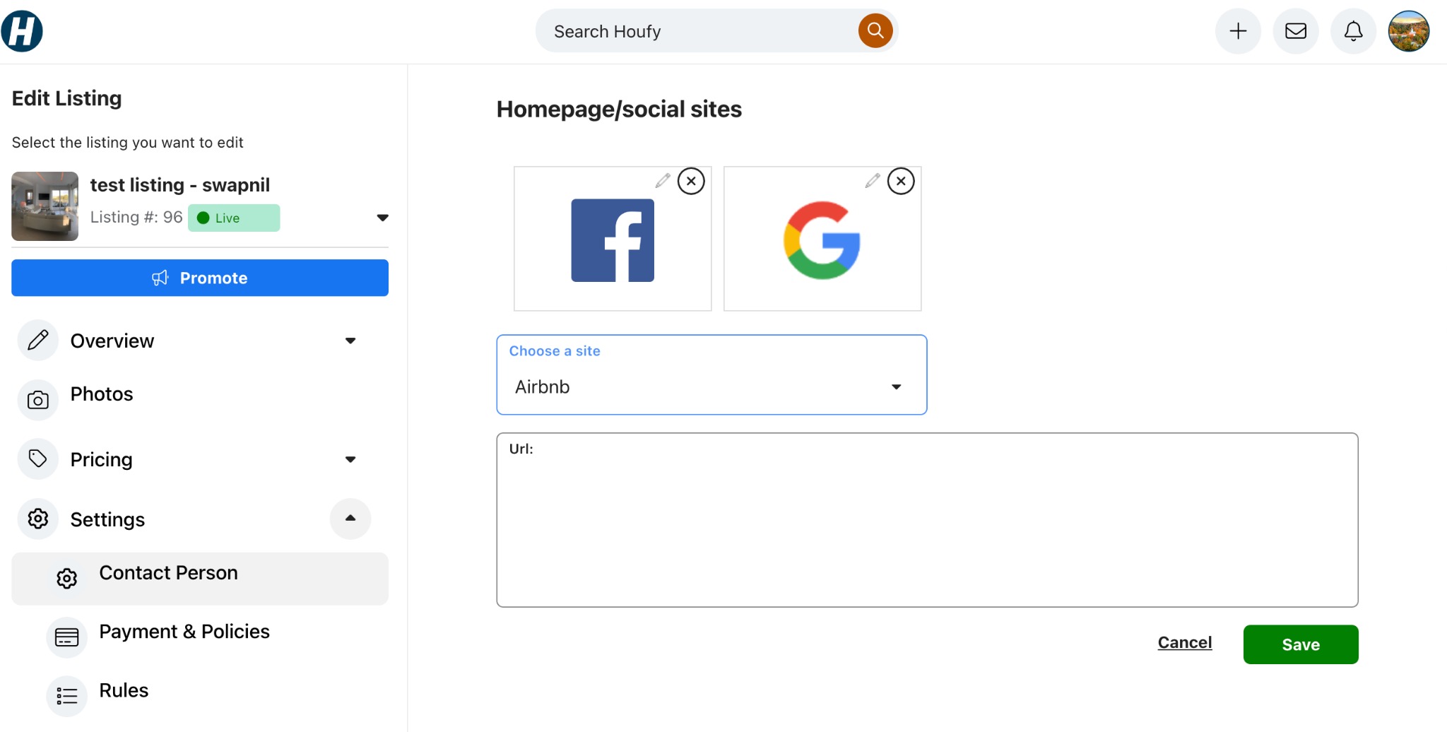Open Payment & Policies settings
The height and width of the screenshot is (732, 1447).
pos(184,632)
